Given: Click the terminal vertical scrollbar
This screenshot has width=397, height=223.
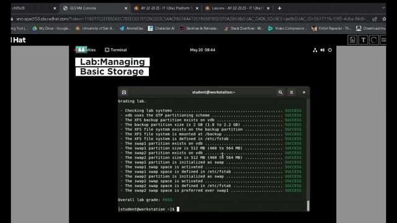Looking at the screenshot, I should (308, 206).
